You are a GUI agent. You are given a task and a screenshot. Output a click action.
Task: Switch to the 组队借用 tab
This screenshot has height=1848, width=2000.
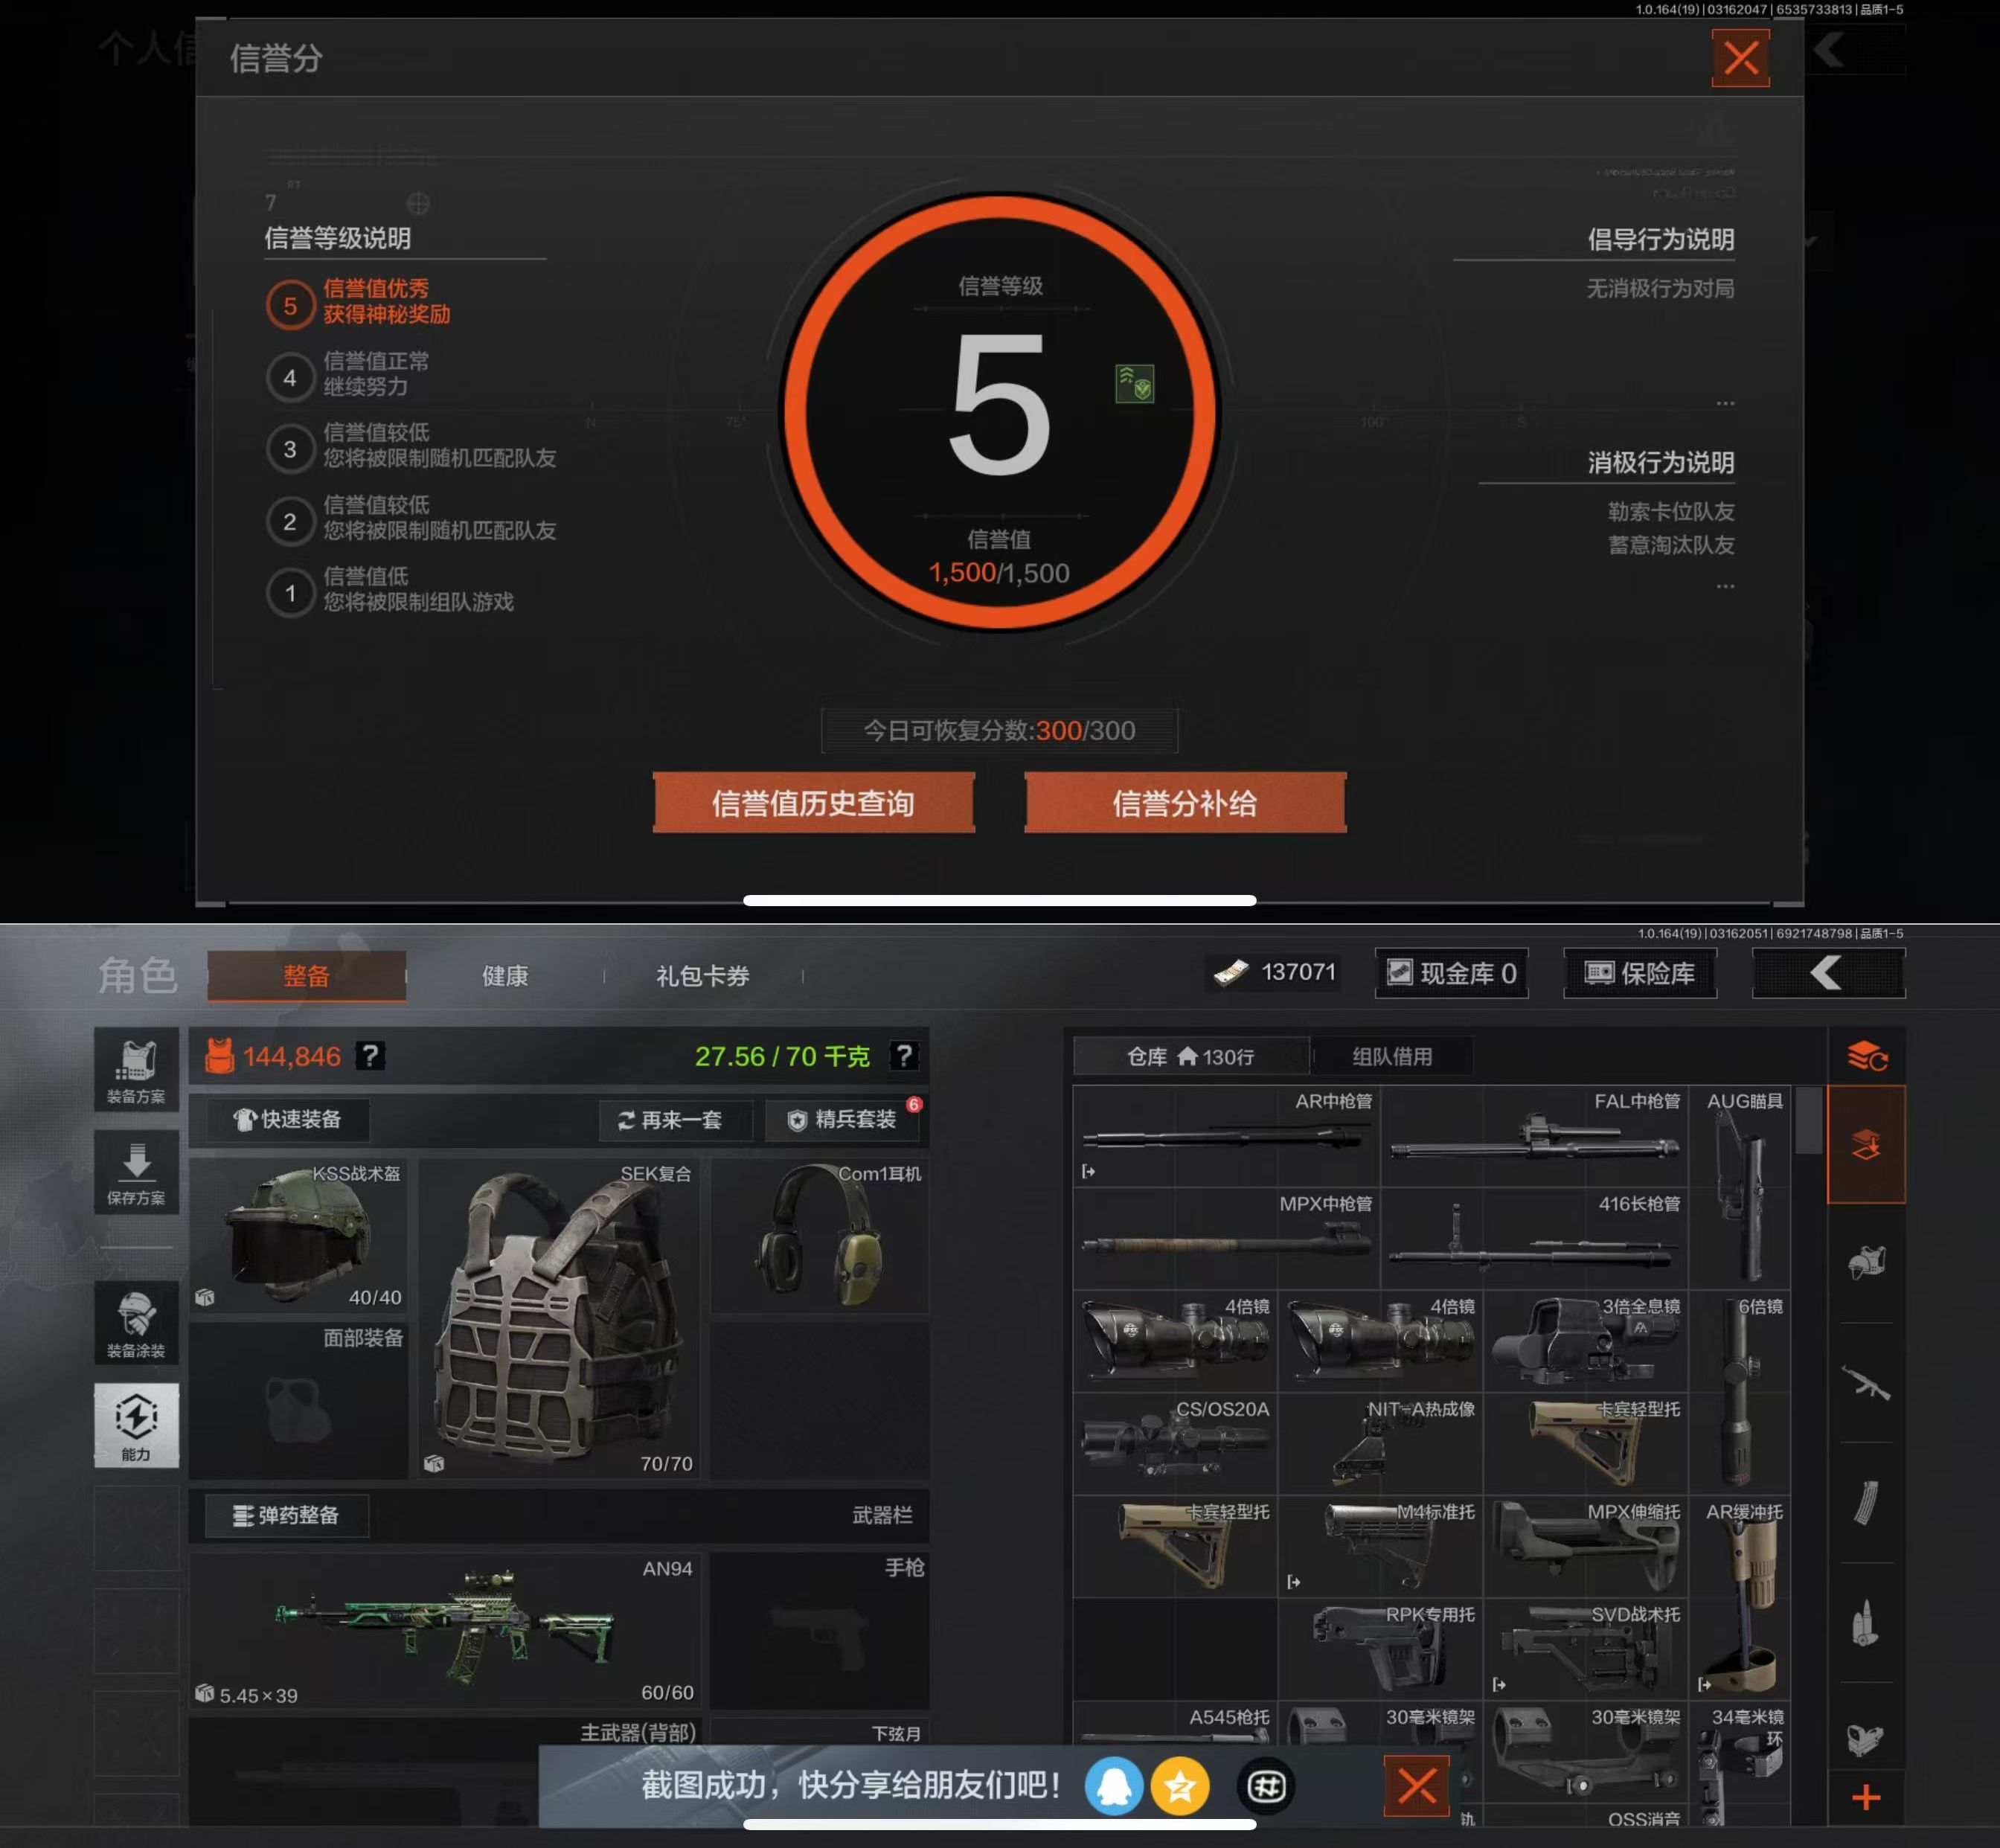(x=1392, y=1056)
